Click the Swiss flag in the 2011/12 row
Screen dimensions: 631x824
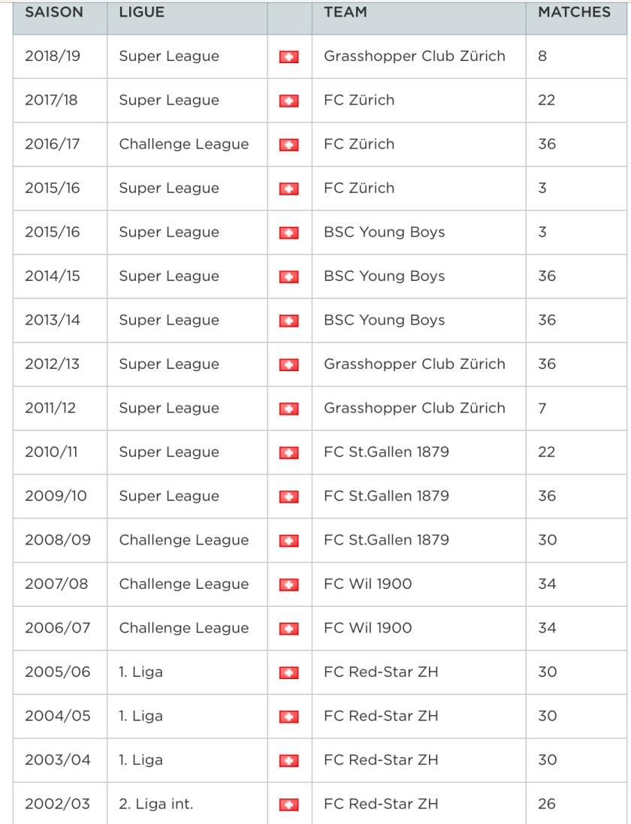click(289, 409)
